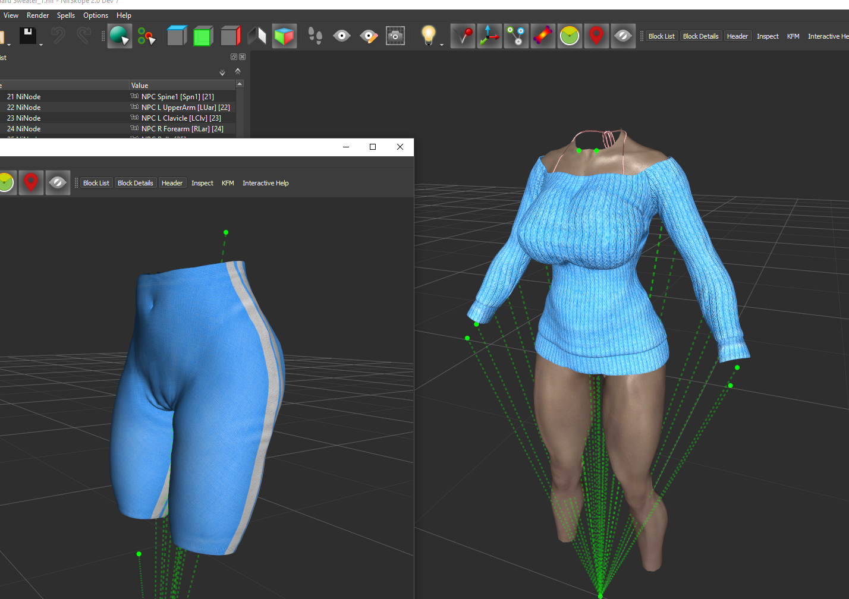Viewport: 849px width, 599px height.
Task: Click the Redo arrow icon
Action: pyautogui.click(x=84, y=36)
